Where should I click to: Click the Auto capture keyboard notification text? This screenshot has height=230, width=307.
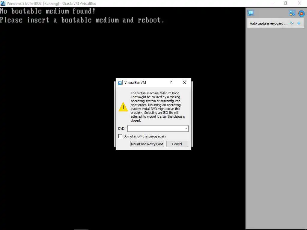coord(269,23)
